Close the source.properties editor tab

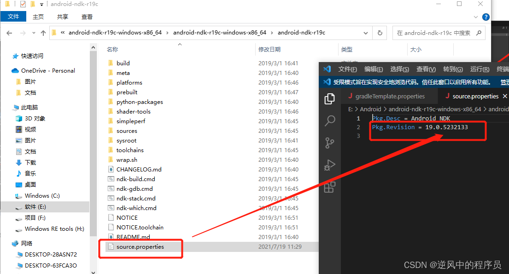[x=505, y=96]
